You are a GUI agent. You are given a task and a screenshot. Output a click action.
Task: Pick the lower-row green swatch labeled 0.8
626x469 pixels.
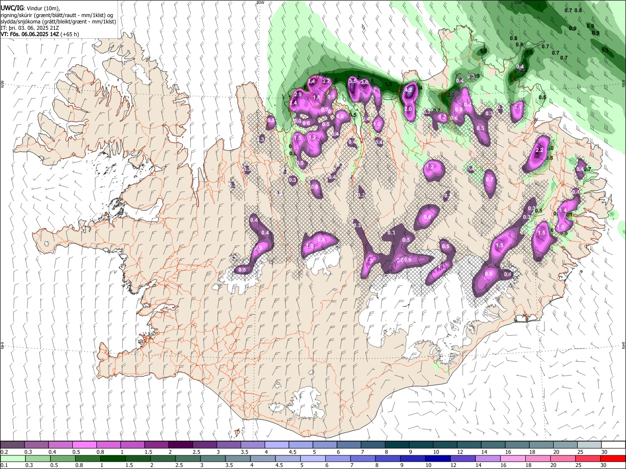(88, 458)
